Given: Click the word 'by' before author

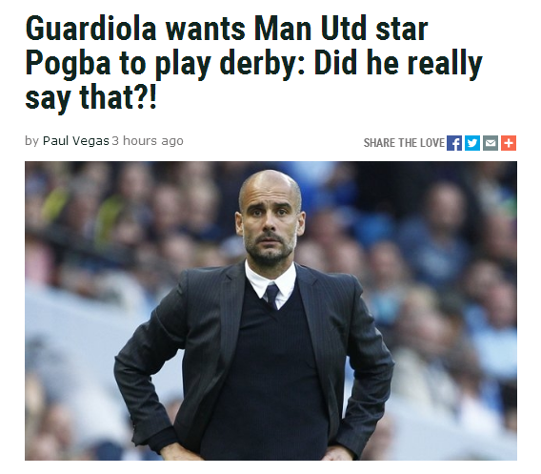Looking at the screenshot, I should coord(31,141).
